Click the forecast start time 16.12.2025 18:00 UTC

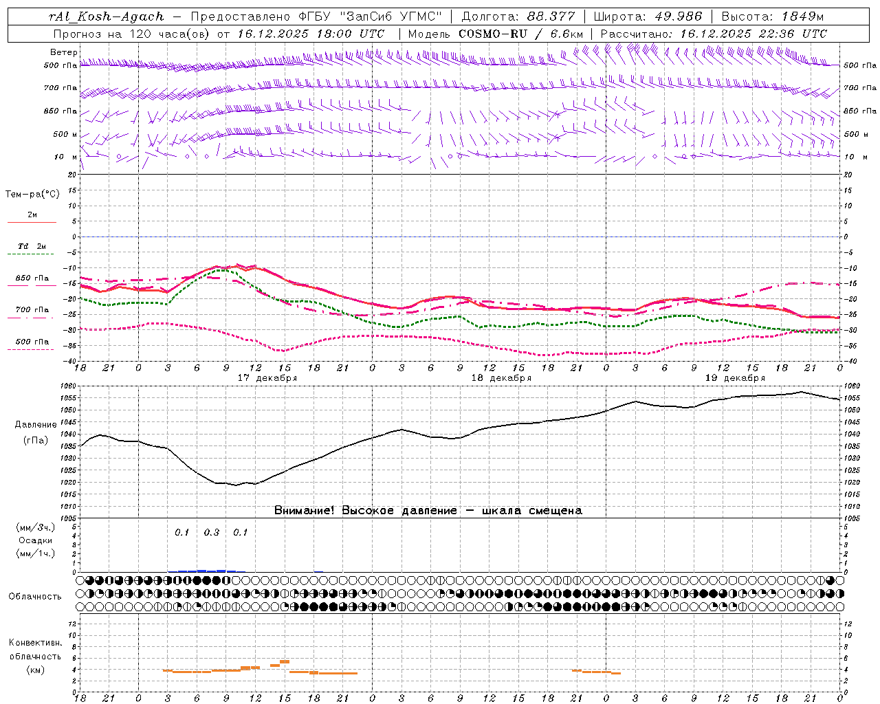(x=311, y=34)
